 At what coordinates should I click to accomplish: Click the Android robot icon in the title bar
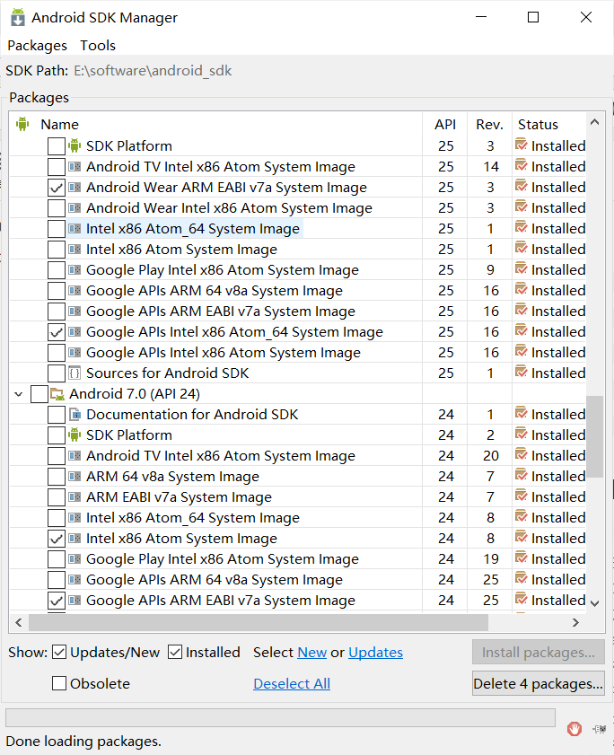pyautogui.click(x=18, y=17)
